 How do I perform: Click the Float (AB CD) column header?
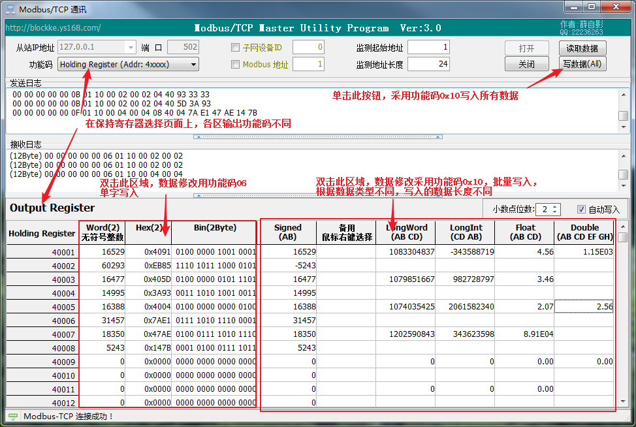click(524, 232)
